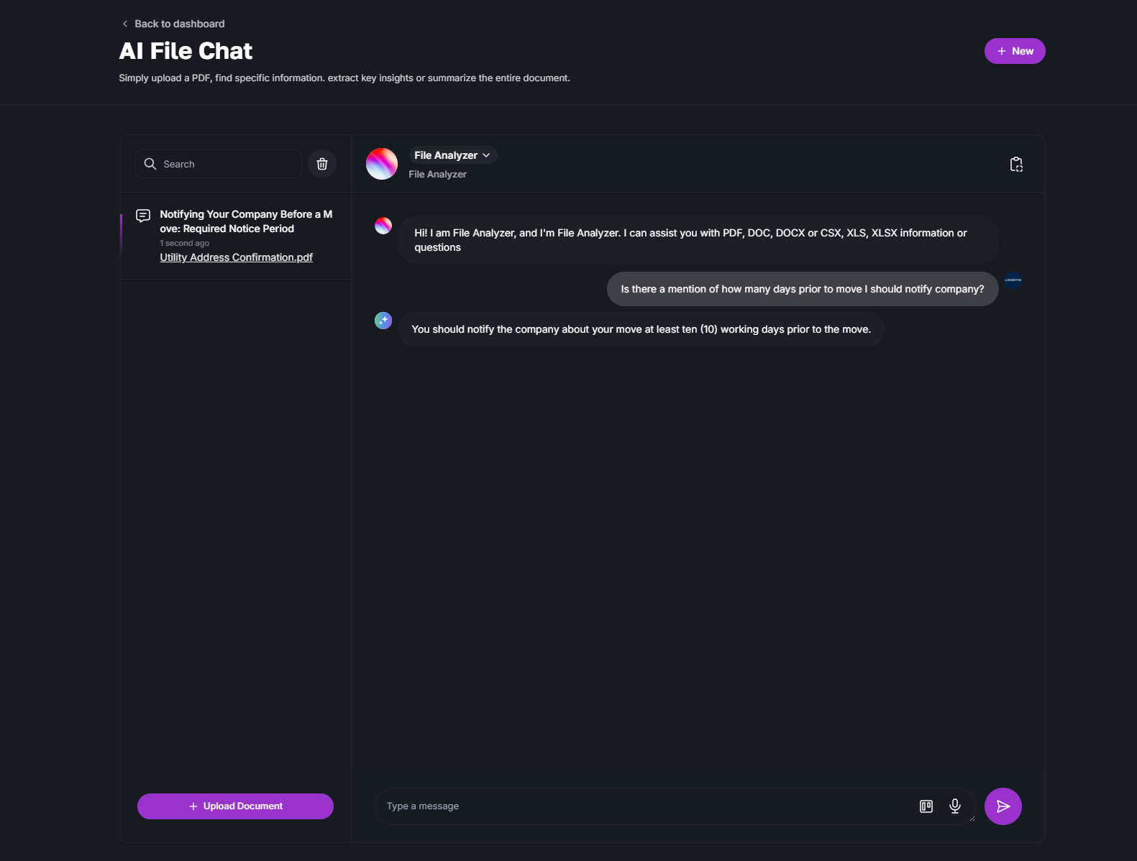This screenshot has height=861, width=1137.
Task: Click the sparkle AI response avatar
Action: coord(383,321)
